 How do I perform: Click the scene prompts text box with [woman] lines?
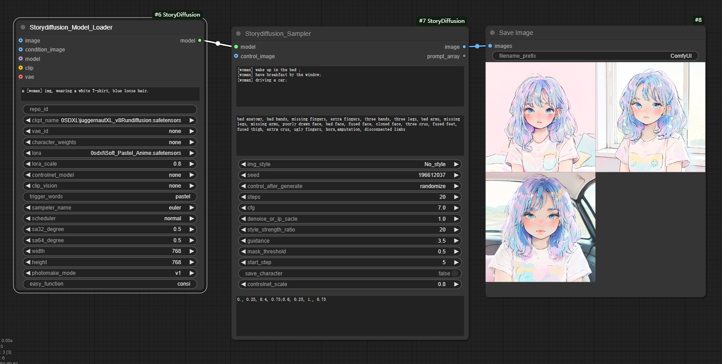click(x=350, y=86)
